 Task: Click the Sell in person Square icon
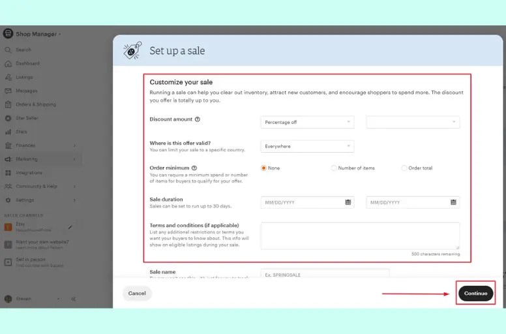coord(8,262)
